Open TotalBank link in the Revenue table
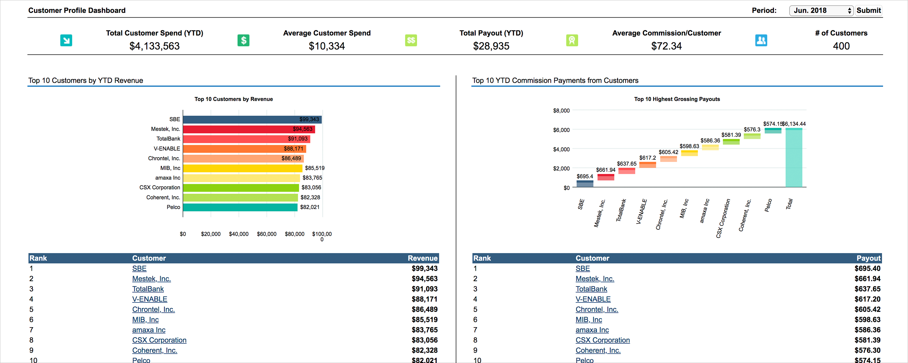Viewport: 908px width, 363px height. (148, 289)
